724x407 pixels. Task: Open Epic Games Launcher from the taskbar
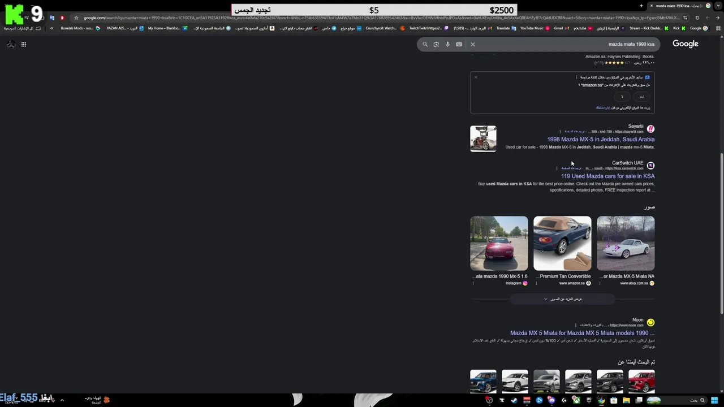tap(589, 400)
